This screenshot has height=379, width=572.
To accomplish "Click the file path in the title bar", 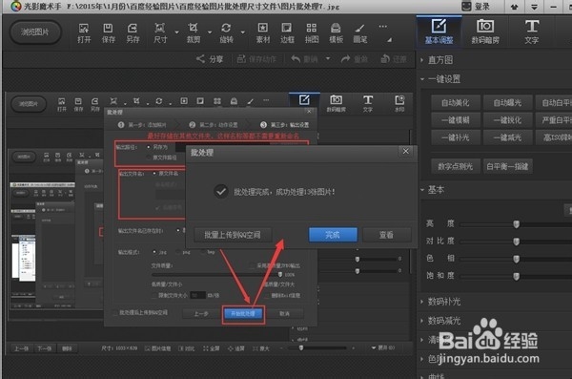I will 203,7.
